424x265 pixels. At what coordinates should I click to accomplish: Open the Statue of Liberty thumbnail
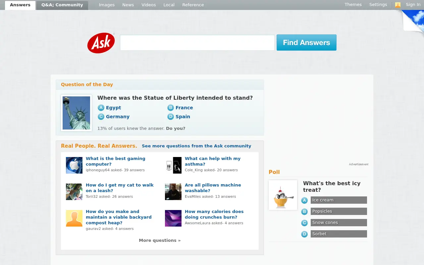point(76,113)
